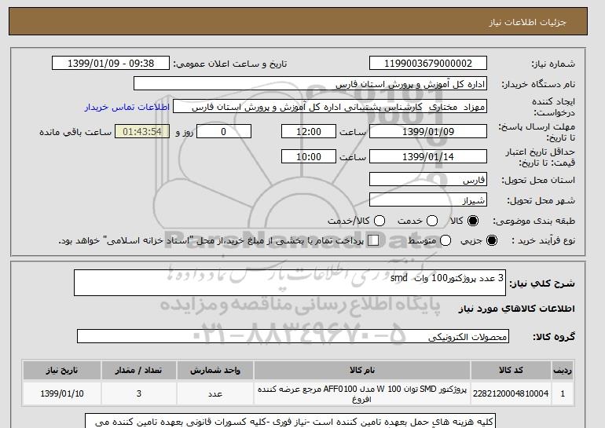Click the request creator field مهزاد مختاری
This screenshot has width=605, height=428.
(x=330, y=107)
